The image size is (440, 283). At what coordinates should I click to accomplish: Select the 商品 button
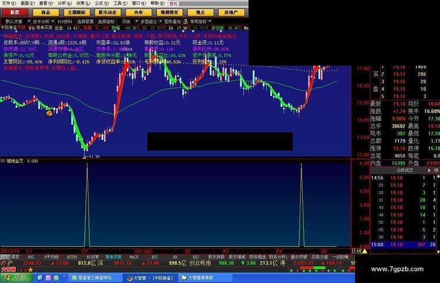46,12
